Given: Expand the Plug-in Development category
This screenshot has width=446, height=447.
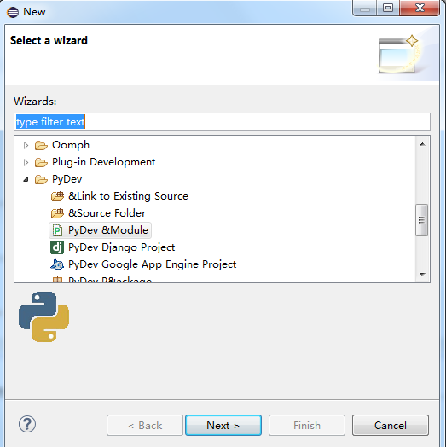Looking at the screenshot, I should [26, 162].
